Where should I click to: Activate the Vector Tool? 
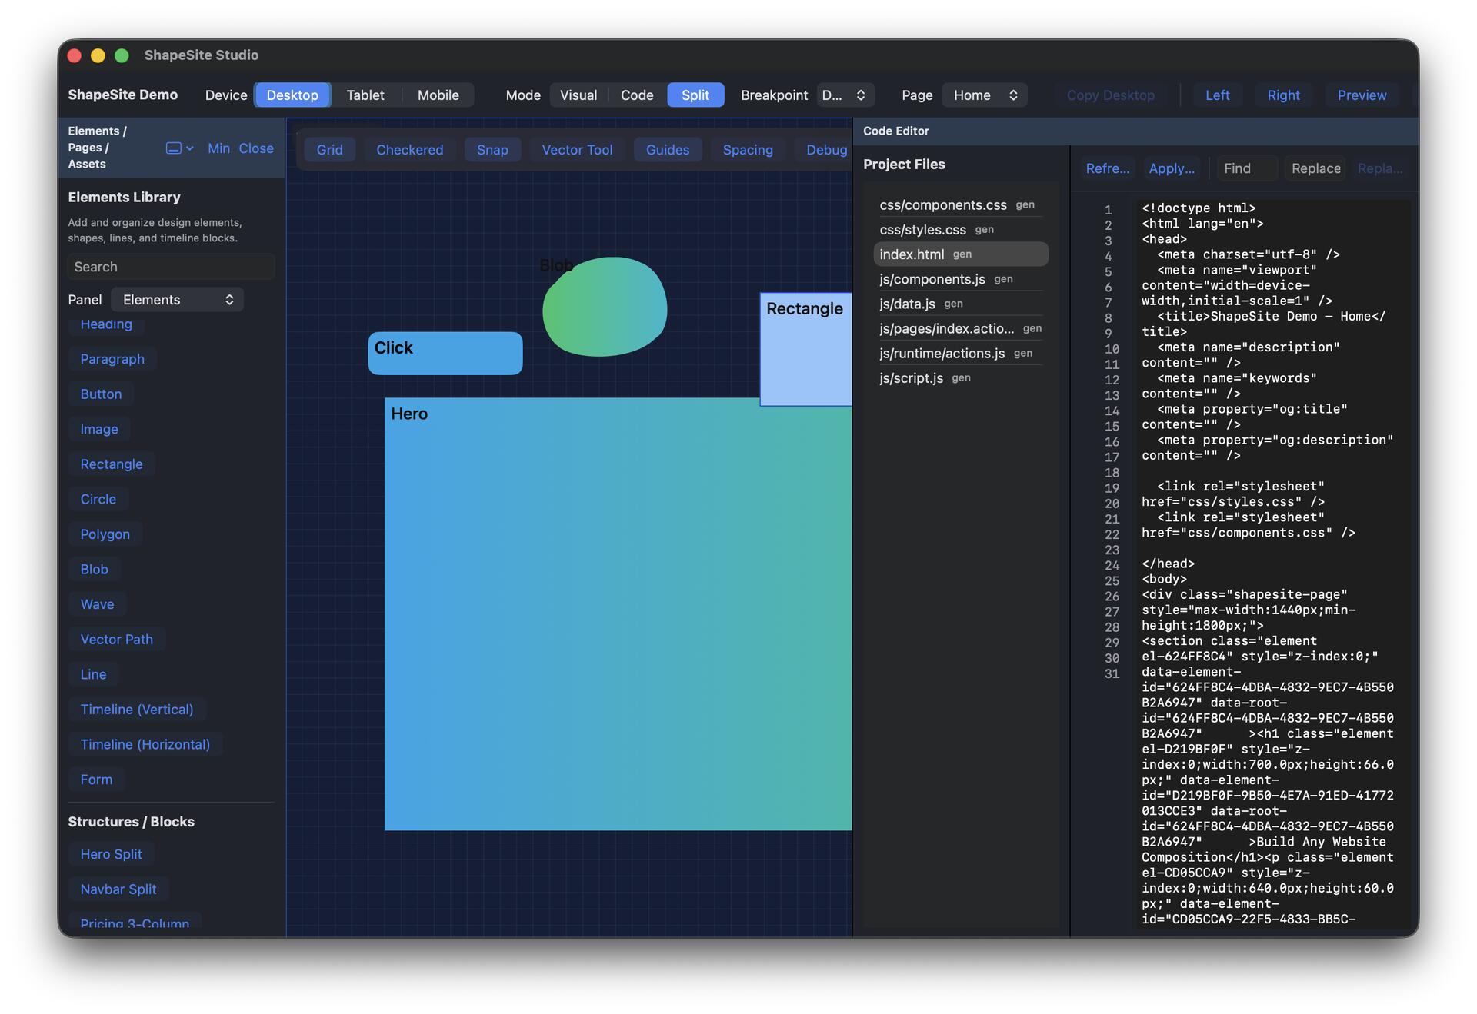pyautogui.click(x=577, y=150)
